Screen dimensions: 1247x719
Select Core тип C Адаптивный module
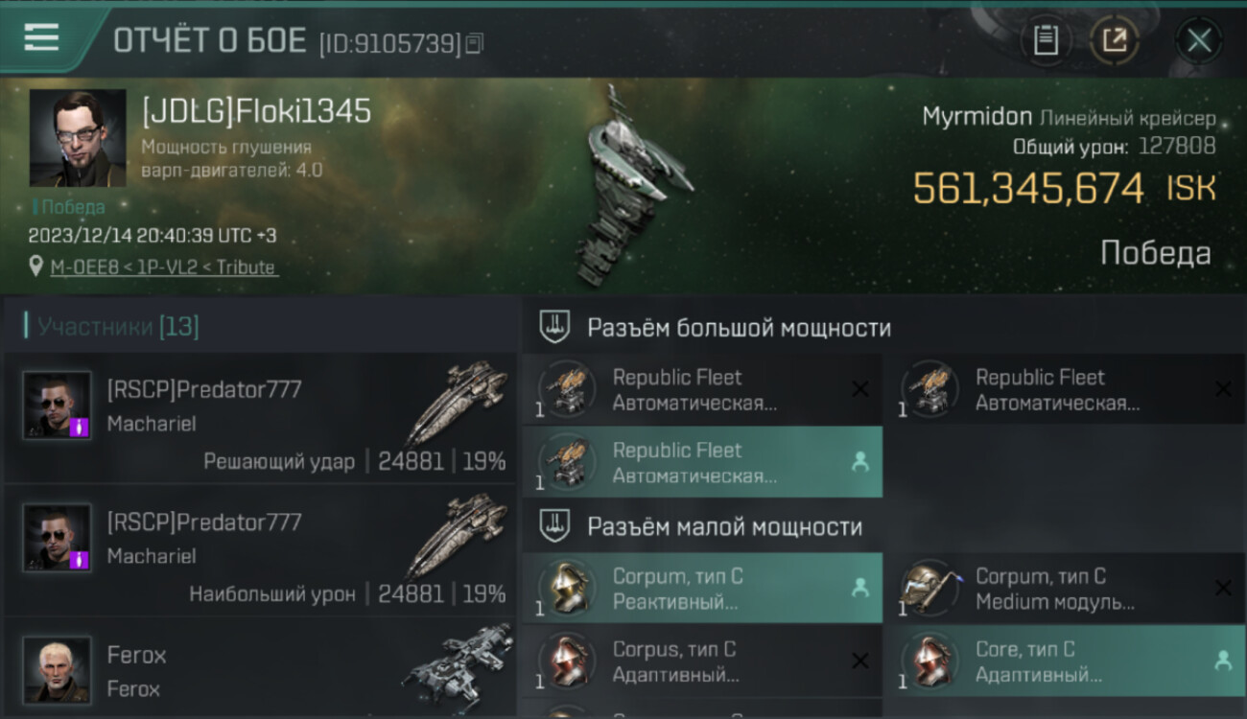point(1065,661)
